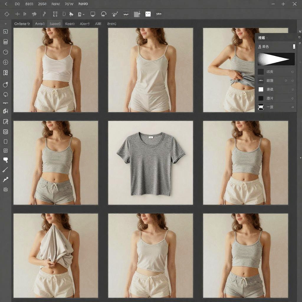Click the back arrow in title bar
Viewport: 302px width, 302px height.
tap(6, 4)
